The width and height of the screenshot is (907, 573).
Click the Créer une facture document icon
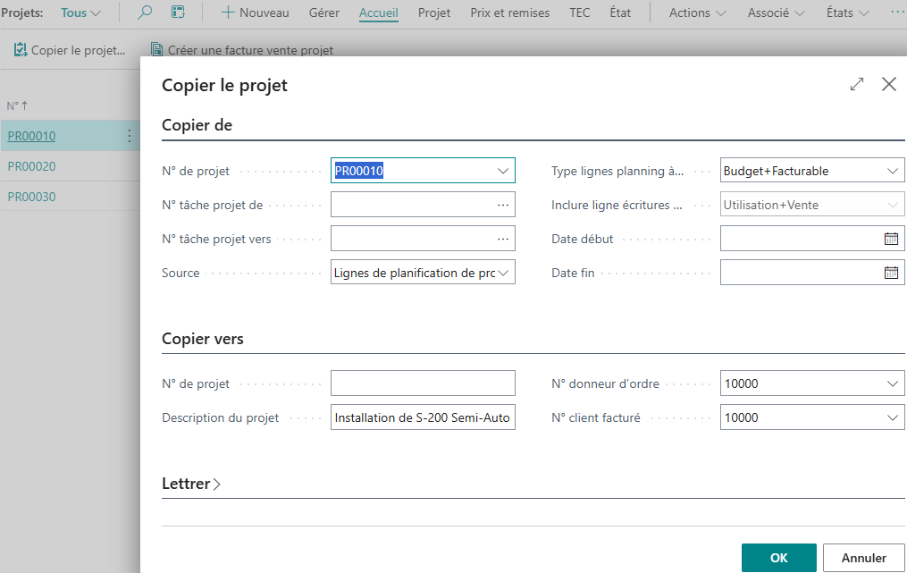pos(156,50)
